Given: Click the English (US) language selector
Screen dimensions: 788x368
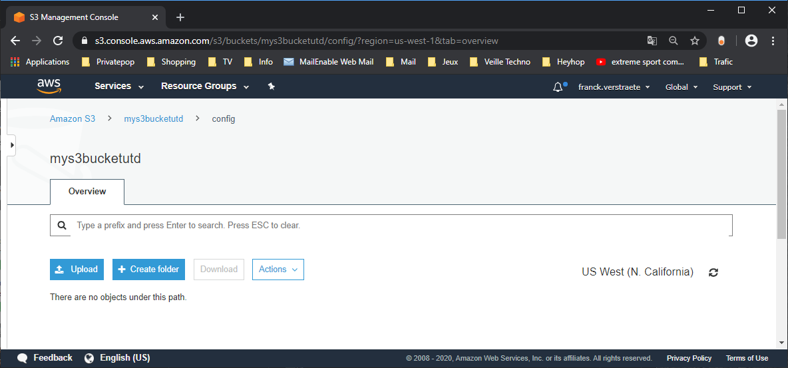Looking at the screenshot, I should [x=124, y=358].
